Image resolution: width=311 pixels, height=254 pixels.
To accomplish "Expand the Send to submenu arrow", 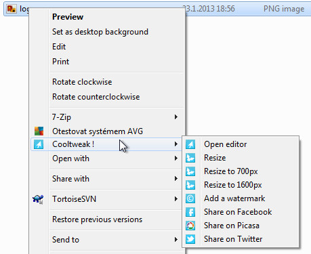I will 176,240.
